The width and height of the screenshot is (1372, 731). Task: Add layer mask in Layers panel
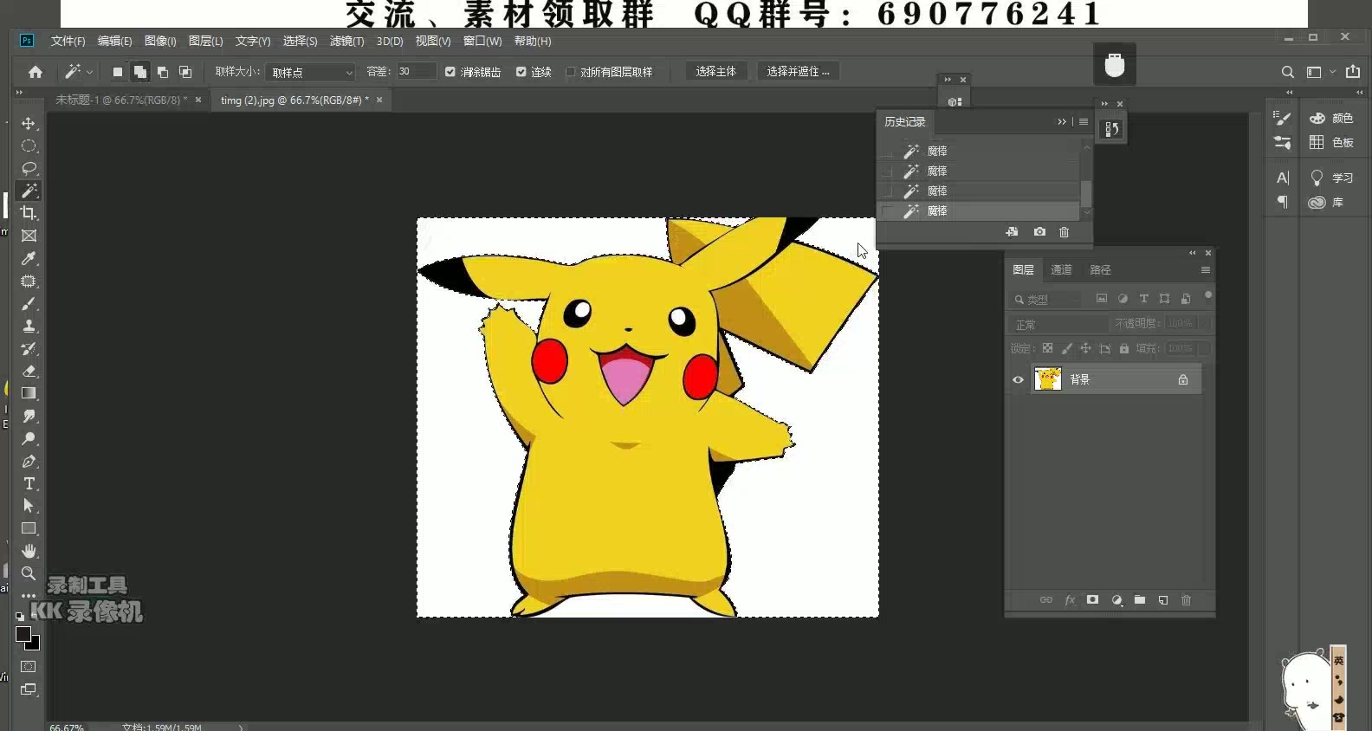click(x=1093, y=599)
